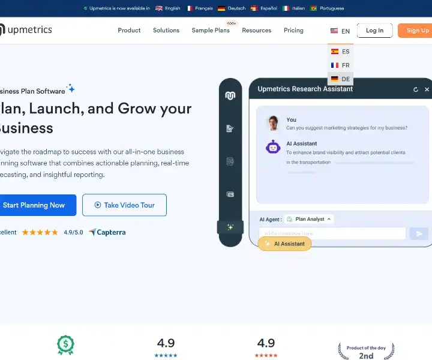The image size is (432, 360).
Task: Open the document edit icon in sidebar
Action: point(230,128)
